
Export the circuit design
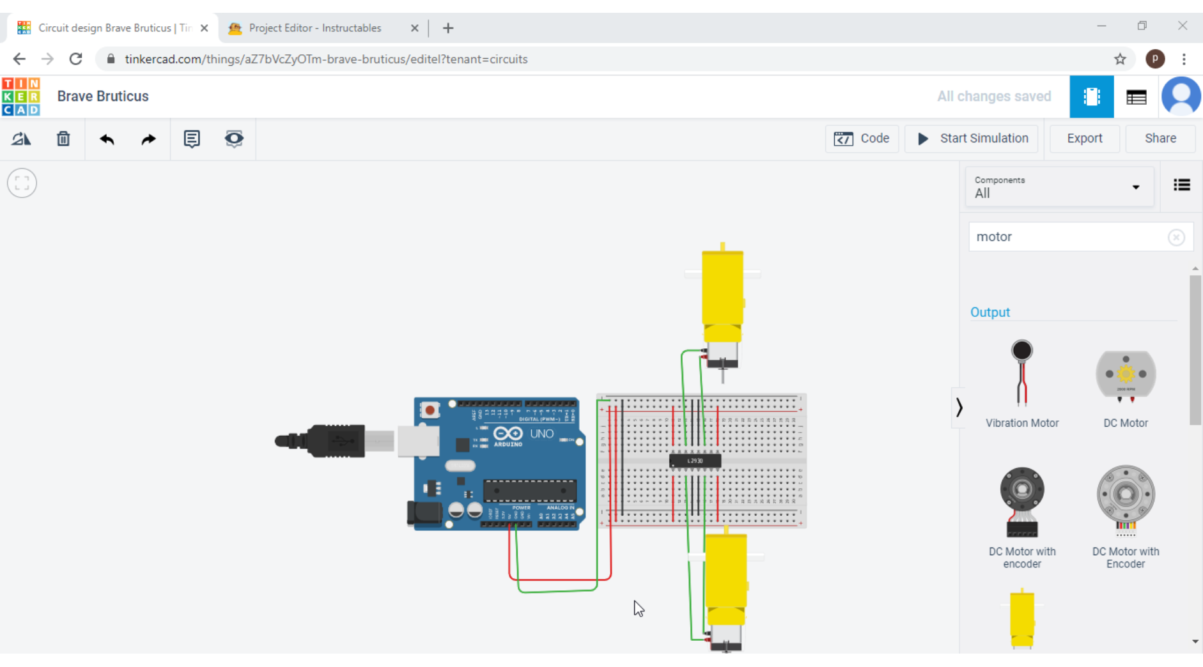coord(1085,139)
